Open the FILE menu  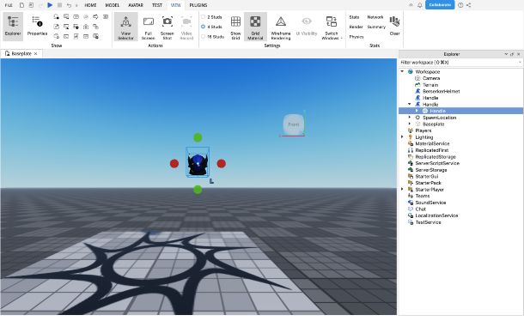9,5
